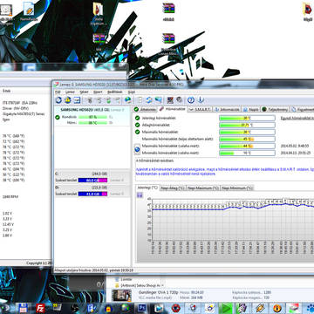The image size is (314, 314).
Task: Open the Lemez menu
Action: [x=70, y=92]
